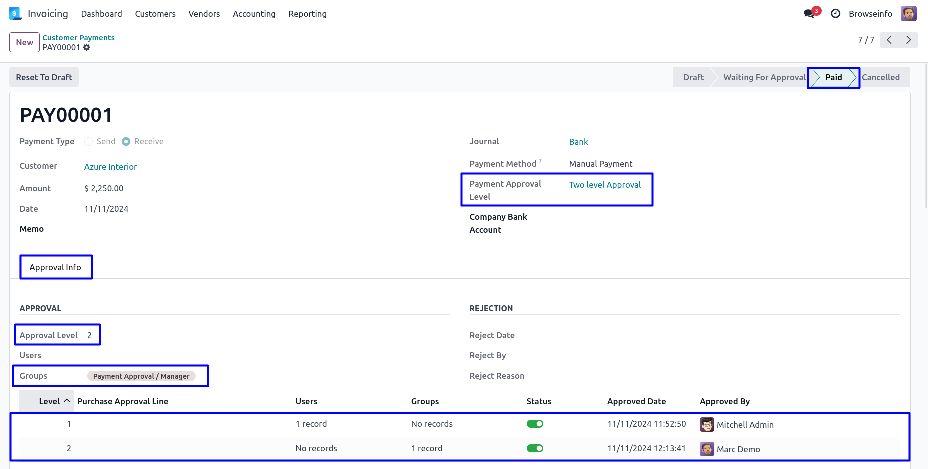Sort by the Level column header
Image resolution: width=928 pixels, height=469 pixels.
click(x=49, y=401)
